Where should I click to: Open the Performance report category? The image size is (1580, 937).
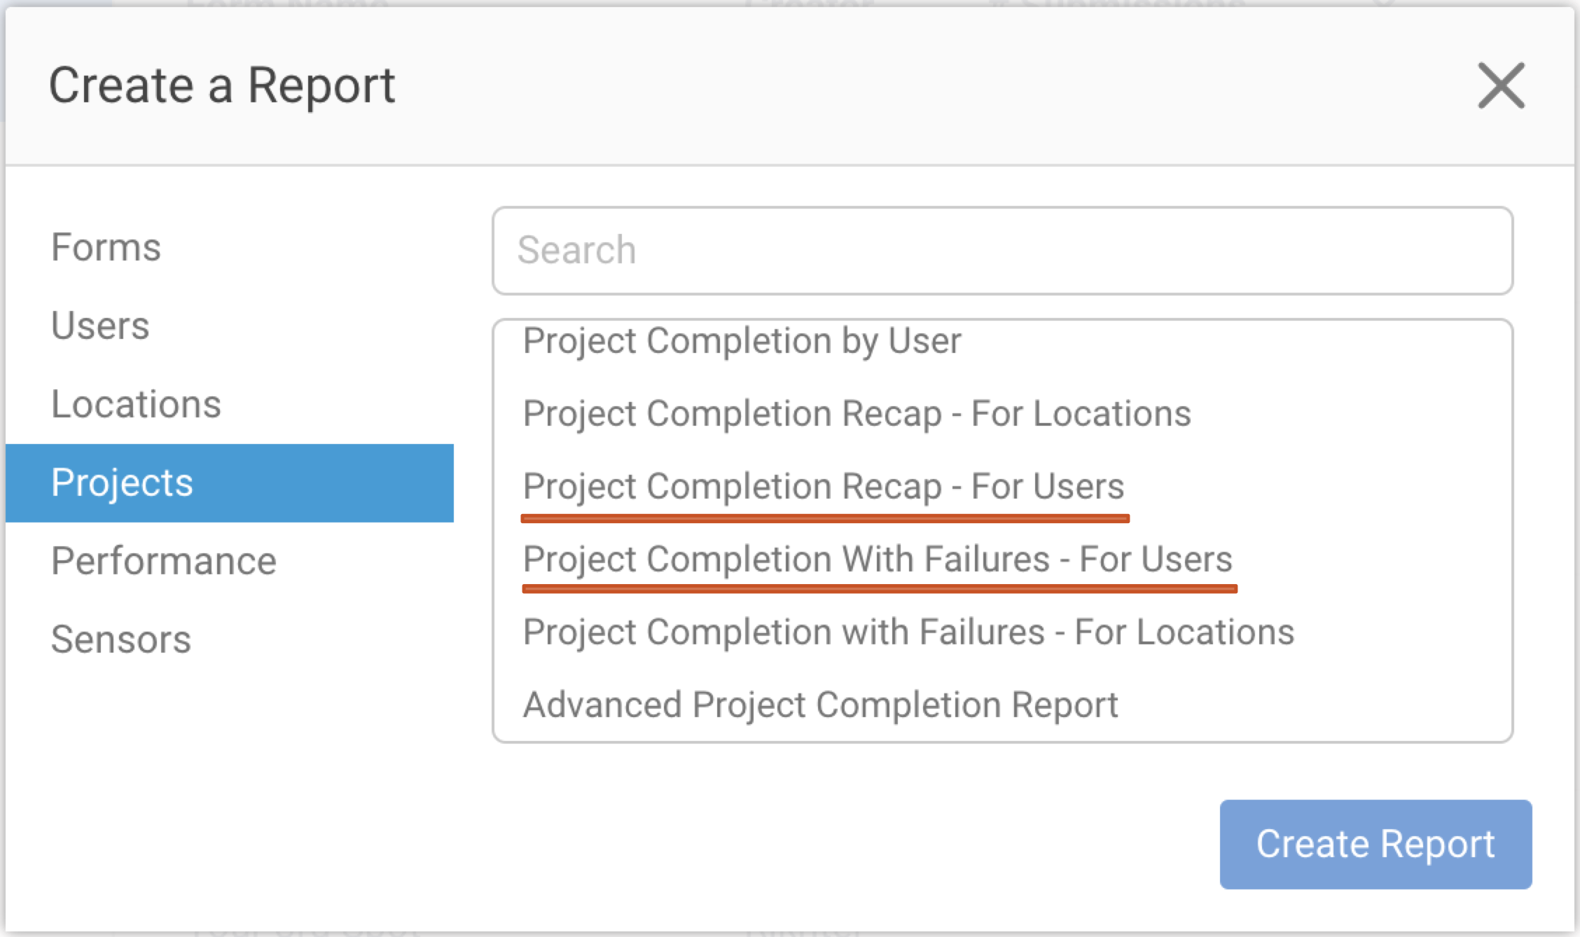163,561
